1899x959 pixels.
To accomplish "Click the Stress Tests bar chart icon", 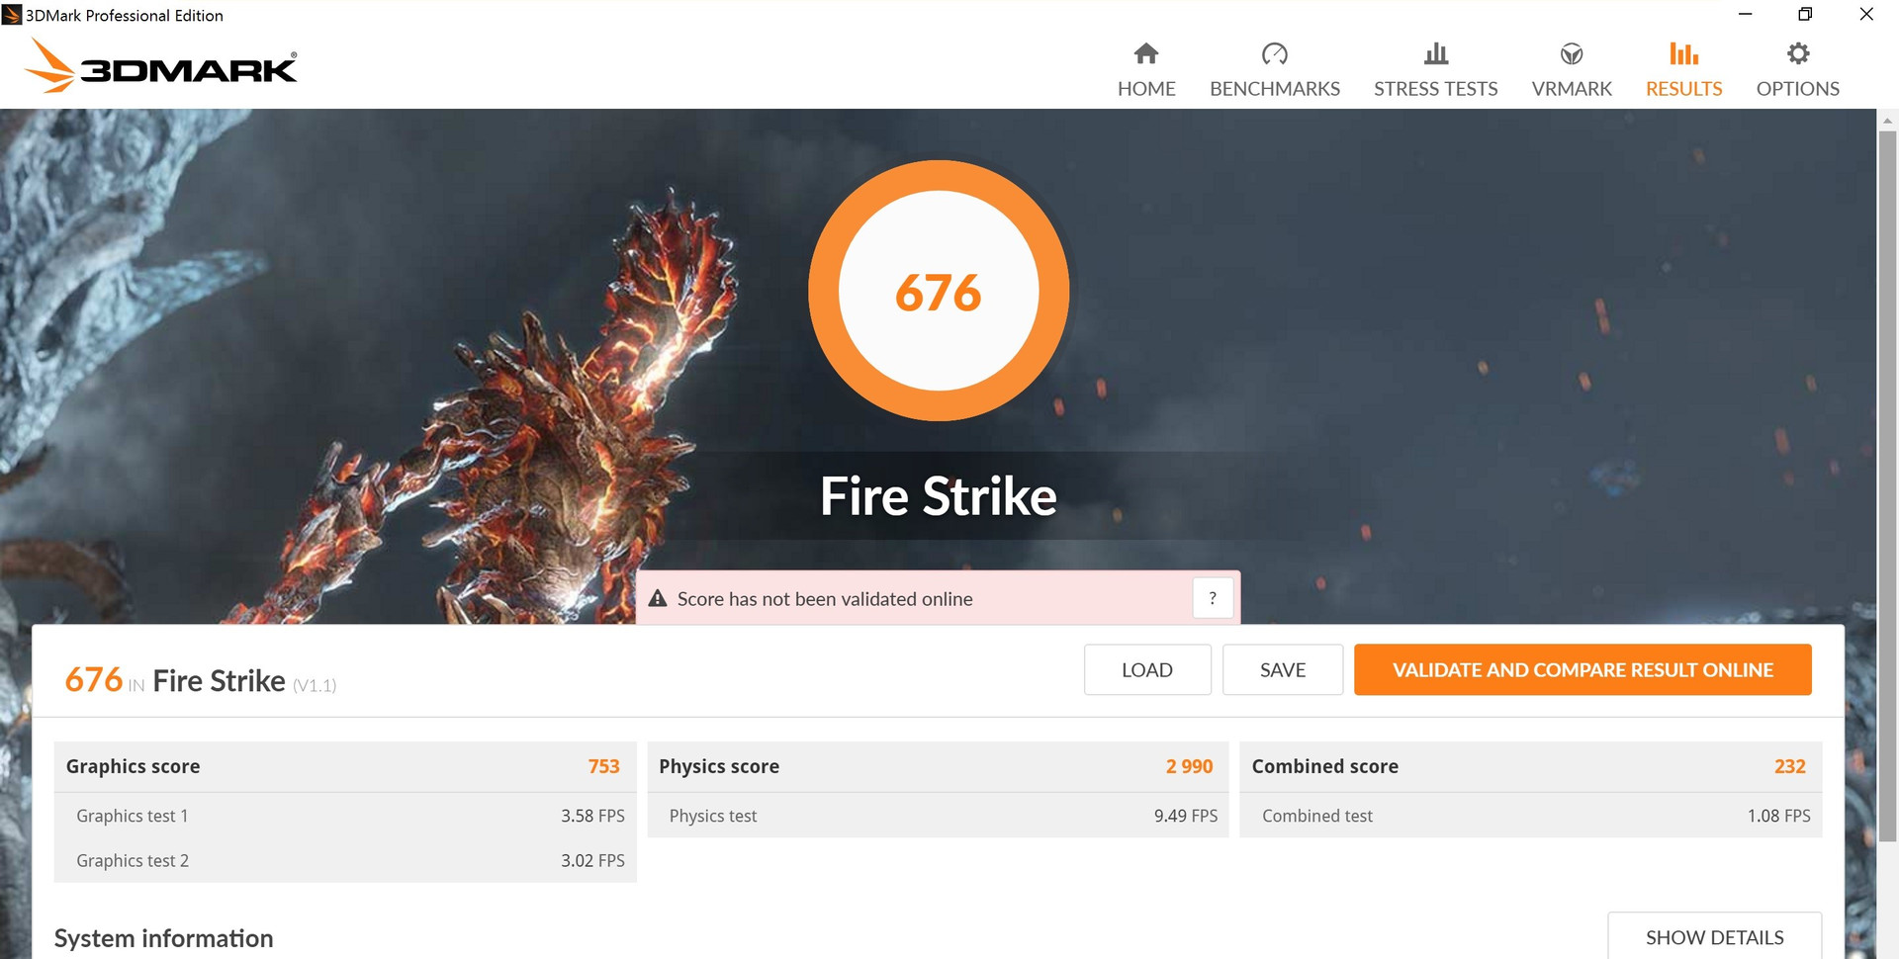I will tap(1436, 53).
